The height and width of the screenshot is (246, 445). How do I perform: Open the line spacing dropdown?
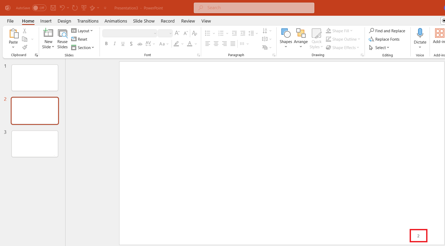click(253, 33)
